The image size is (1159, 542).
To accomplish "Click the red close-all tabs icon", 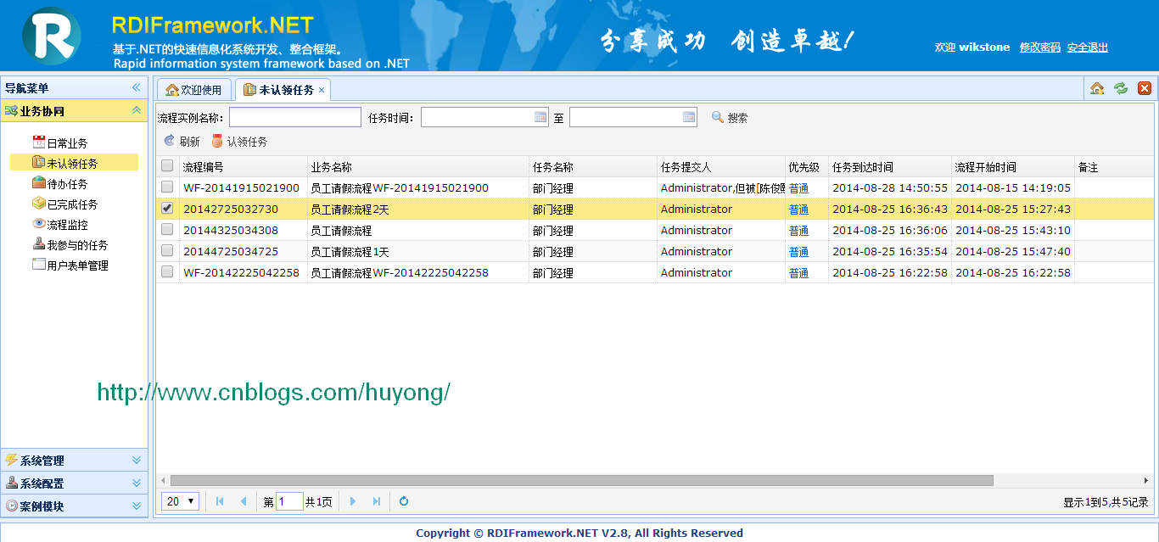I will (x=1144, y=88).
